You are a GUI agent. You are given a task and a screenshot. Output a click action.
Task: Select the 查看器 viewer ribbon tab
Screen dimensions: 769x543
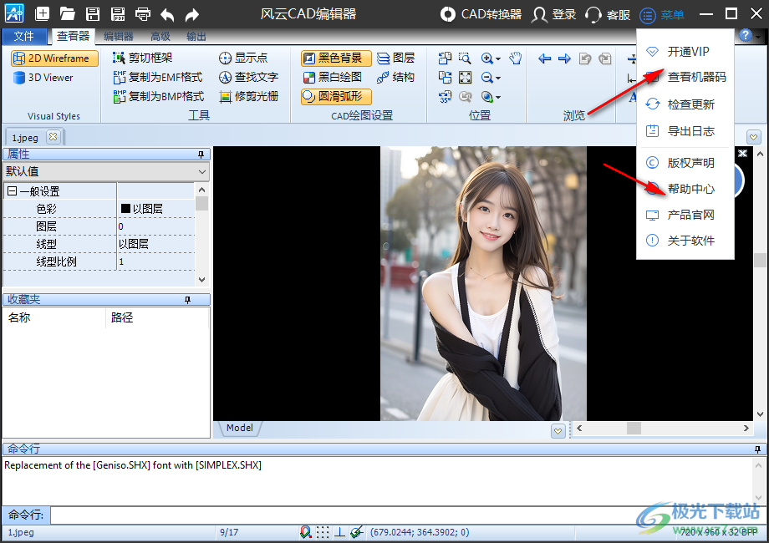(x=73, y=36)
